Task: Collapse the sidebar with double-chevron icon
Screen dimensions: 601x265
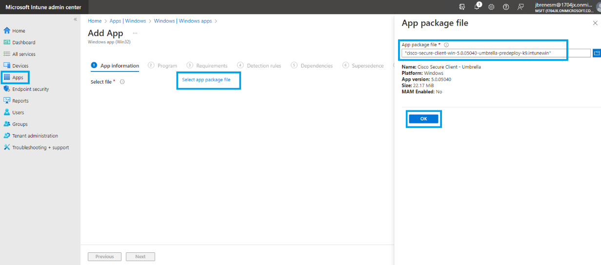Action: pyautogui.click(x=75, y=19)
